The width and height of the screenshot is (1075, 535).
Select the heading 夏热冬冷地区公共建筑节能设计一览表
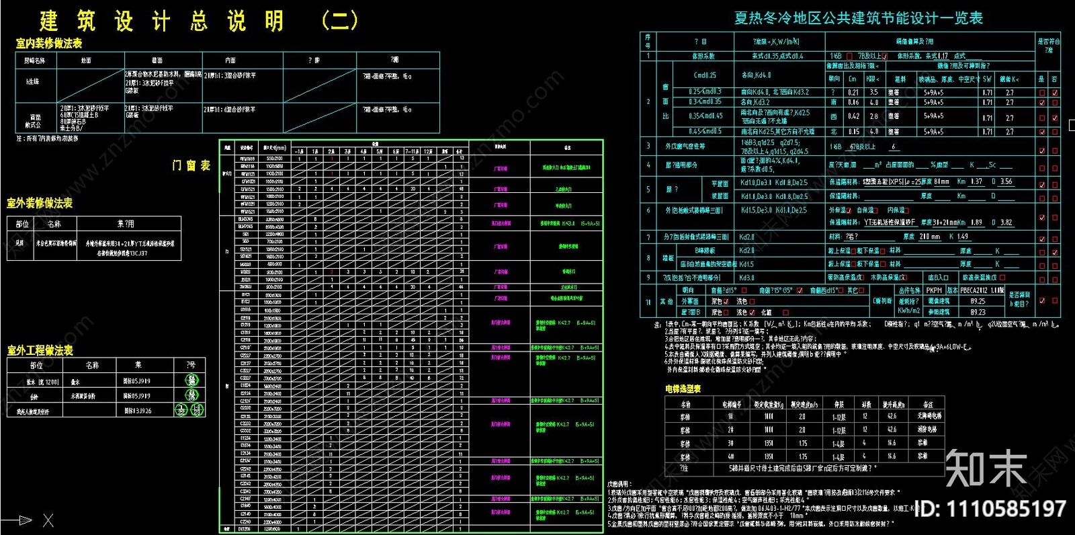click(x=859, y=18)
